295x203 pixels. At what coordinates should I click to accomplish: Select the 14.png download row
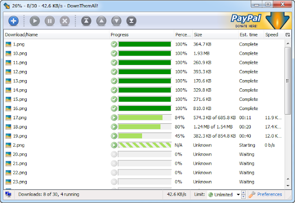[x=143, y=90]
